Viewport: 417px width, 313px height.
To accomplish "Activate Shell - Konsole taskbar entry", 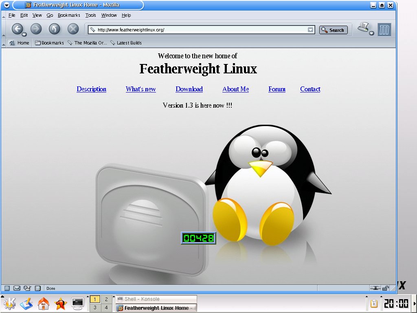I will (x=156, y=299).
